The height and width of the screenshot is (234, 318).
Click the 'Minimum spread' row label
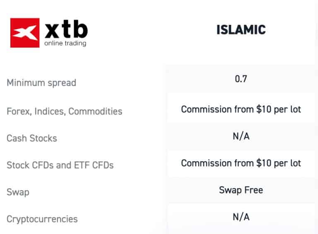41,83
